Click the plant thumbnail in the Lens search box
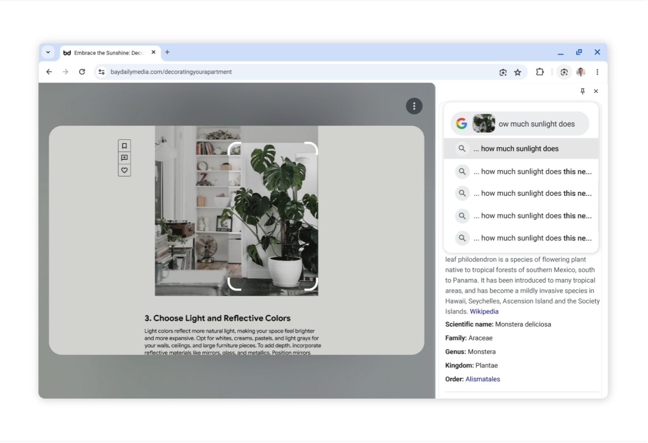The width and height of the screenshot is (648, 443). 484,123
